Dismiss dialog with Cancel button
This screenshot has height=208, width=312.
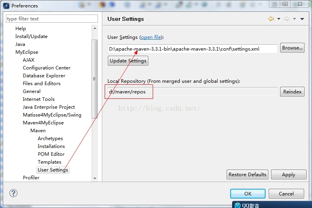coord(286,194)
